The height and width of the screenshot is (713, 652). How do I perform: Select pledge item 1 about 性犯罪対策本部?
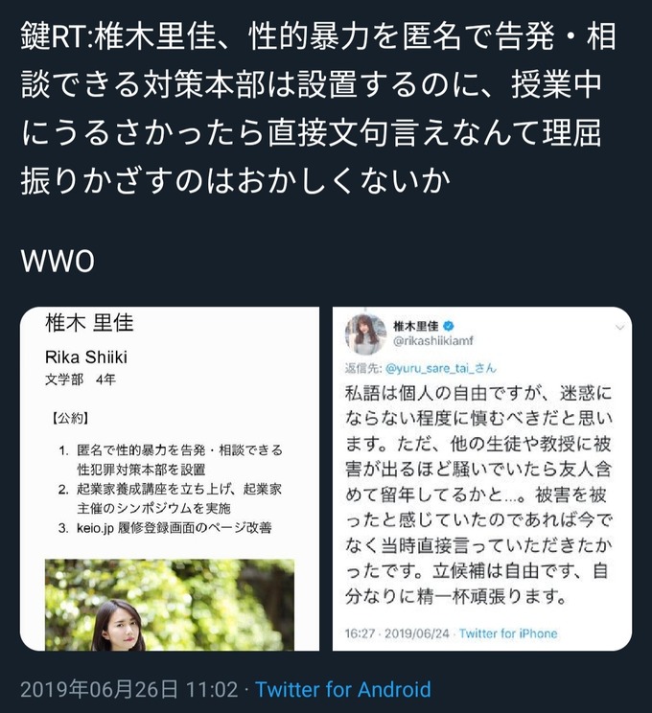pos(171,459)
